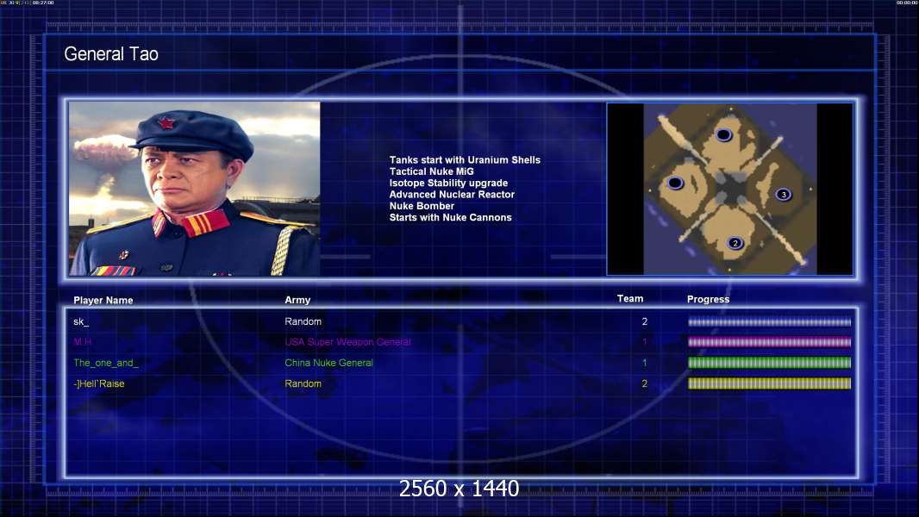The height and width of the screenshot is (517, 919).
Task: Click 'Advanced Nuclear Reactor' line
Action: coord(452,195)
